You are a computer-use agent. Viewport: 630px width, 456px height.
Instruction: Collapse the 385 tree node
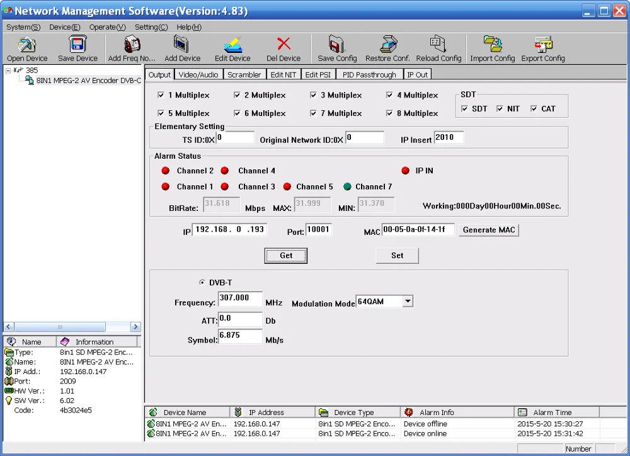(x=8, y=71)
